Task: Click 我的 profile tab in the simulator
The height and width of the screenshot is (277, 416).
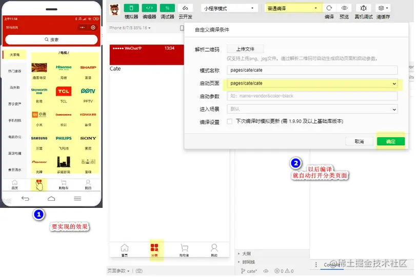Action: click(x=214, y=250)
